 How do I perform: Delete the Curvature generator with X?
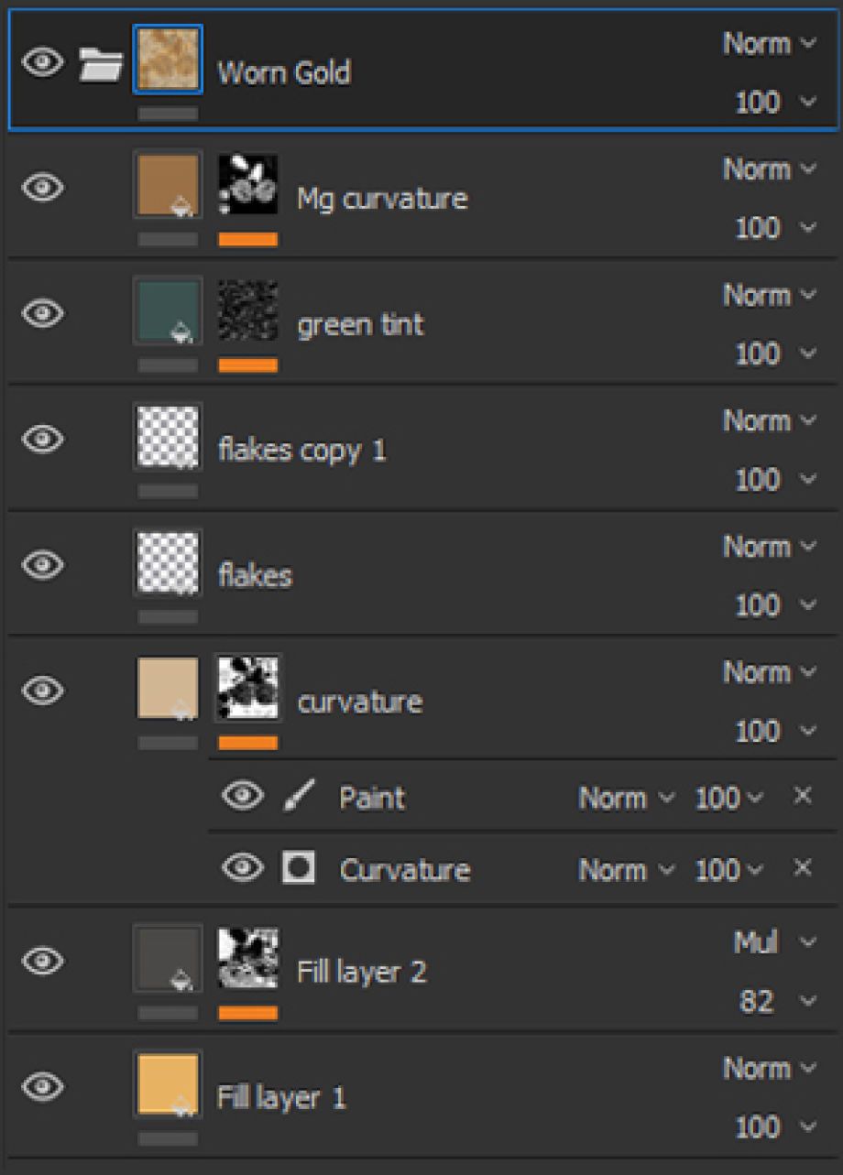point(802,867)
